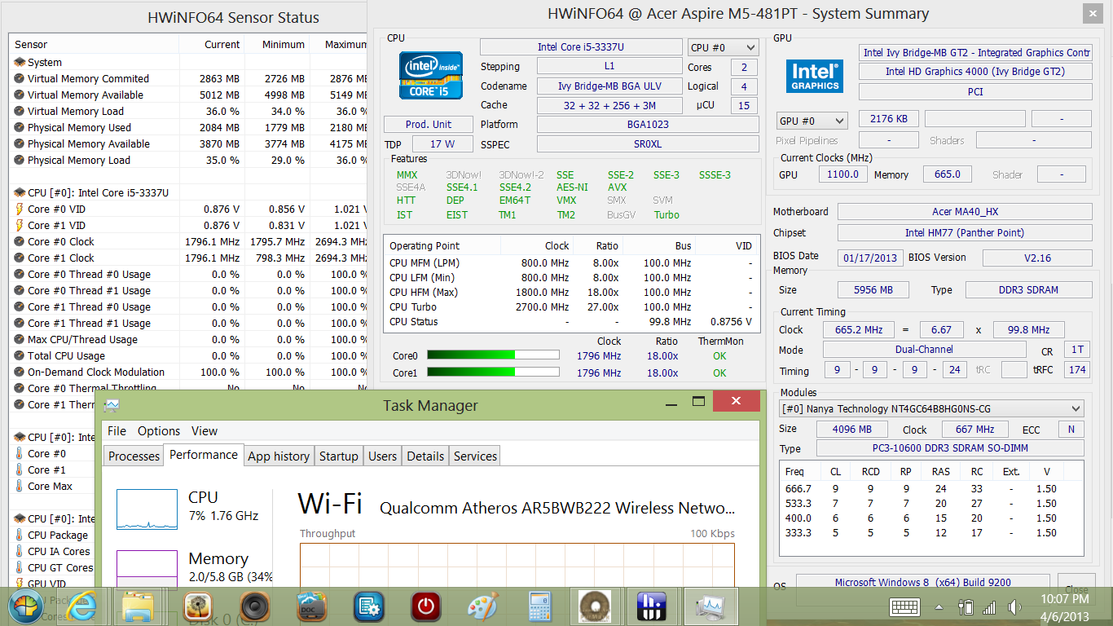Image resolution: width=1113 pixels, height=626 pixels.
Task: Open the round speaker app on taskbar
Action: 254,606
